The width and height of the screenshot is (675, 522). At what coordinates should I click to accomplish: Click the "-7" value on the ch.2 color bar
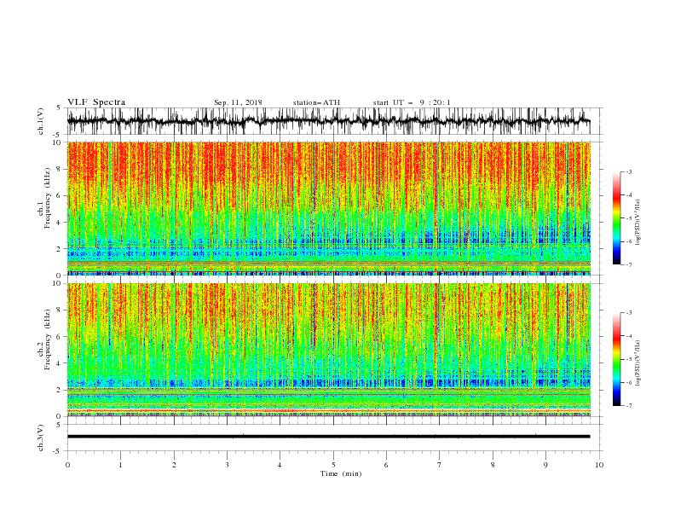click(x=629, y=406)
